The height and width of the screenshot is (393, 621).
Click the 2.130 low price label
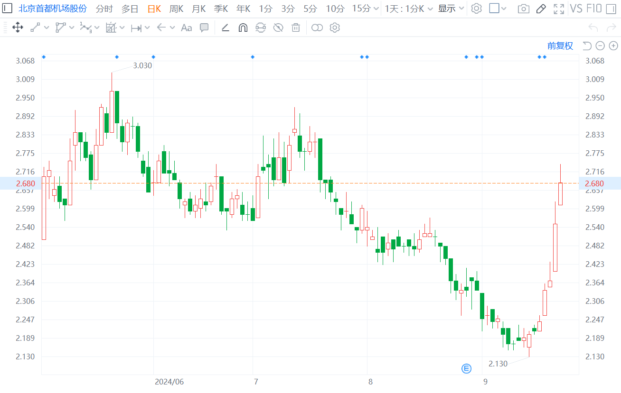pyautogui.click(x=498, y=364)
